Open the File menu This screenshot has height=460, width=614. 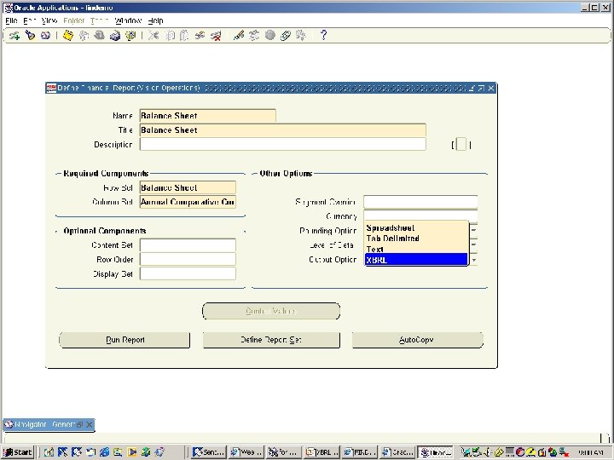11,20
